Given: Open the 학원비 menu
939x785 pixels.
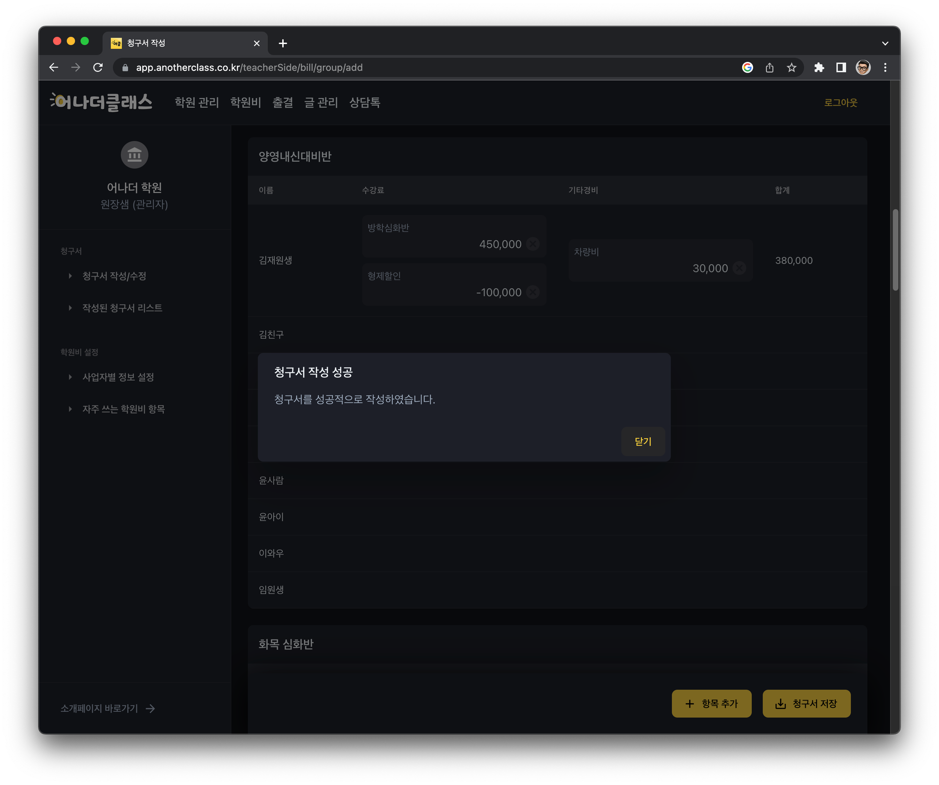Looking at the screenshot, I should coord(246,102).
